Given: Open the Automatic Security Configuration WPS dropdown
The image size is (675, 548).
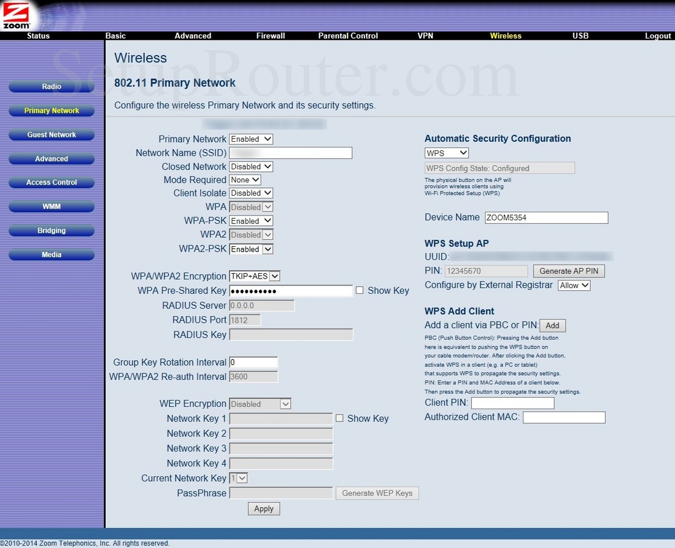Looking at the screenshot, I should point(446,153).
